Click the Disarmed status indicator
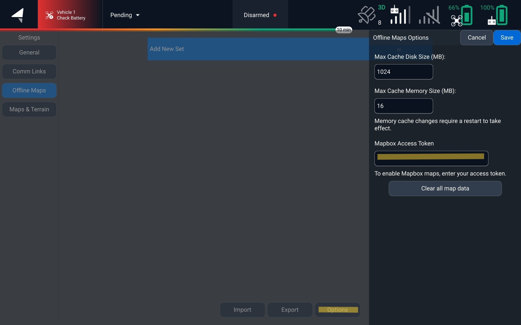 pos(260,15)
